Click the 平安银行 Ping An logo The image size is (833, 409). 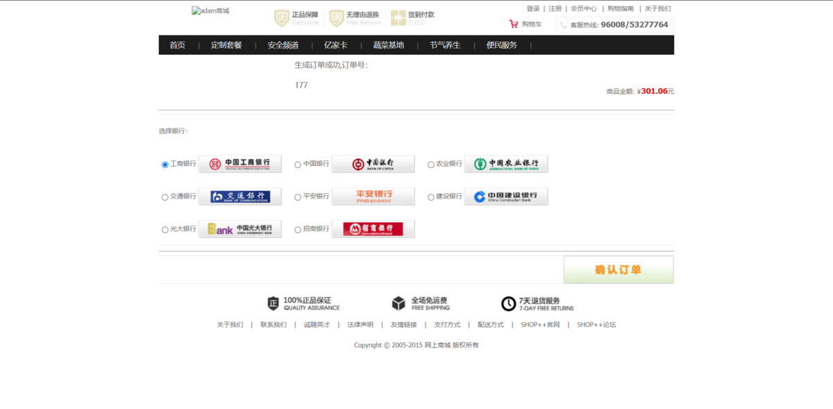373,197
